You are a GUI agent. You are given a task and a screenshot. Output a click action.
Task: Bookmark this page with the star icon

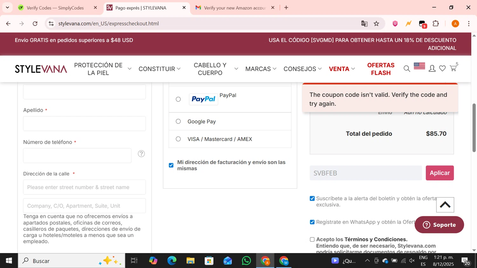point(377,23)
